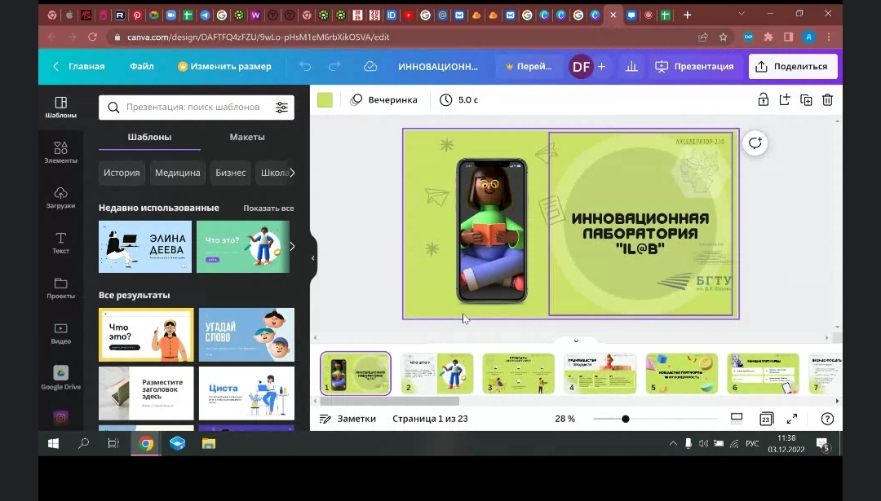Screen dimensions: 881x501
Task: Select the page 2 thumbnail
Action: [x=437, y=373]
